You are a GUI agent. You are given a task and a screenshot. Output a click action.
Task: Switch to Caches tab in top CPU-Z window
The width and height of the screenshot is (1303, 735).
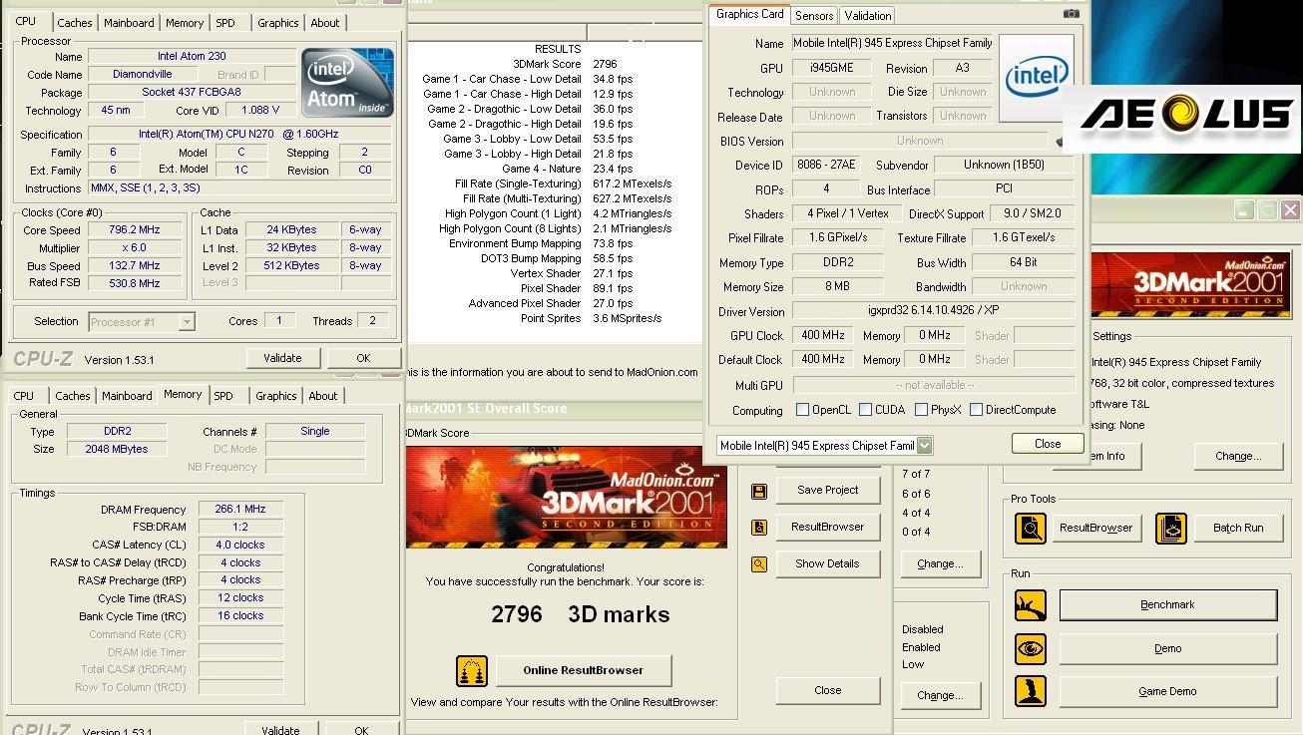click(x=75, y=23)
